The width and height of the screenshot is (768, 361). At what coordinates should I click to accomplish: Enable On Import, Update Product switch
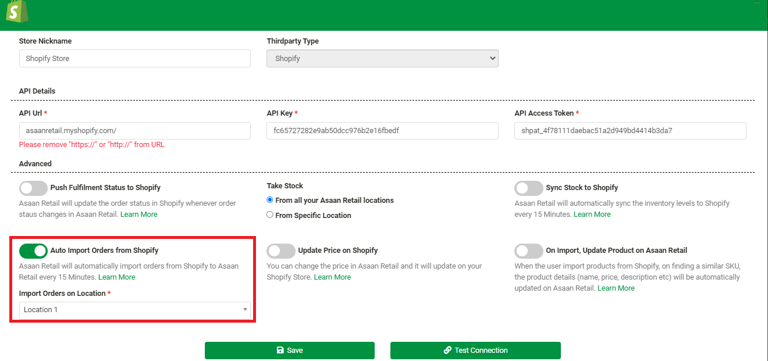coord(529,251)
